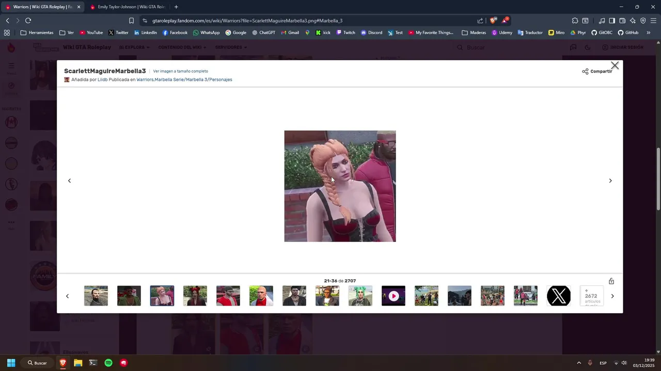Open the Herramientas bookmarks folder
The height and width of the screenshot is (371, 661).
pos(37,32)
